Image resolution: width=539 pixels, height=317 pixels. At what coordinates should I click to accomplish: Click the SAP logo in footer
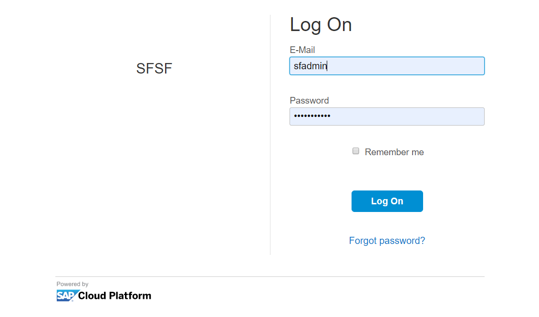[x=67, y=296]
